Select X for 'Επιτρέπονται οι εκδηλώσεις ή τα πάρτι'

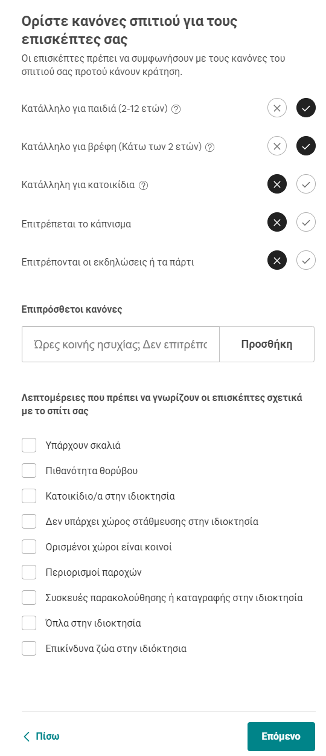tap(277, 261)
